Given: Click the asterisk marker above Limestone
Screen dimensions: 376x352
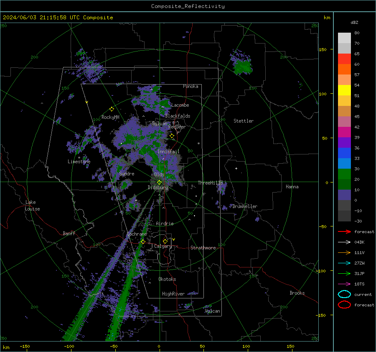Looking at the screenshot, I should (x=79, y=158).
